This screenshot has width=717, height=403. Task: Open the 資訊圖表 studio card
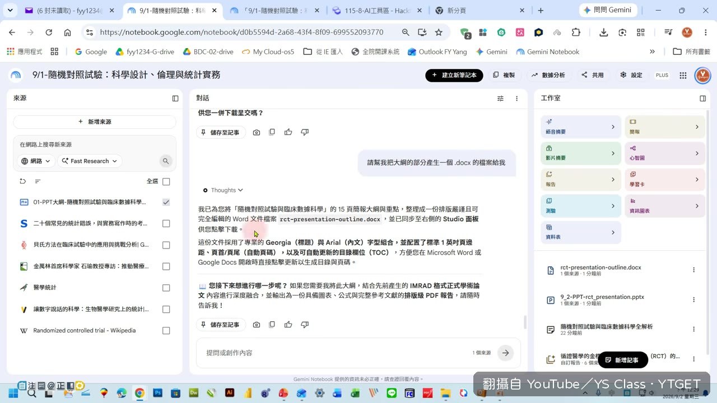pyautogui.click(x=665, y=206)
